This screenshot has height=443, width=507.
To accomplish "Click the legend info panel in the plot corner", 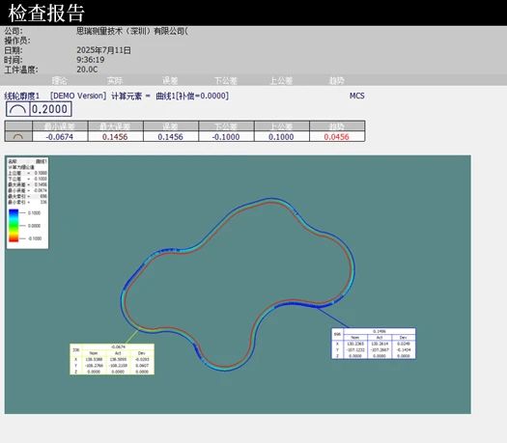I will (27, 203).
